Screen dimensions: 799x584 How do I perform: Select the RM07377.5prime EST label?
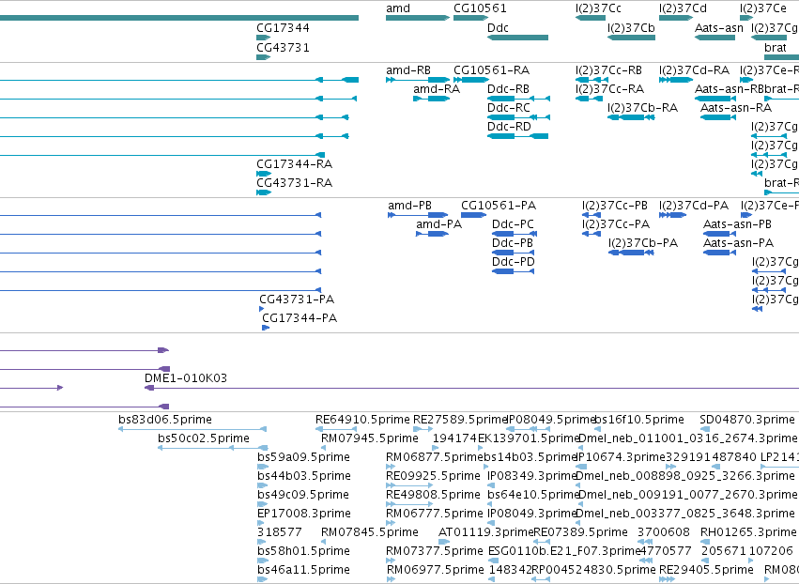[435, 551]
